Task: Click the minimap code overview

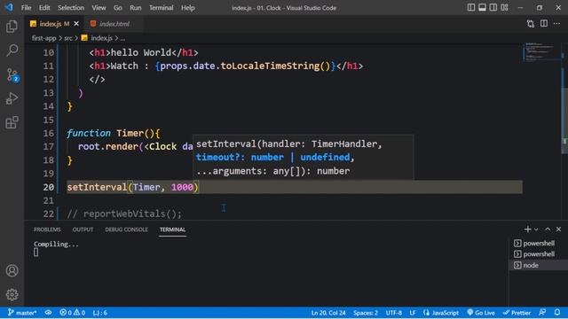Action: (541, 52)
